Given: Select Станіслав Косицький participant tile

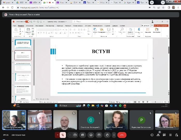Looking at the screenshot, I should click(90, 120).
